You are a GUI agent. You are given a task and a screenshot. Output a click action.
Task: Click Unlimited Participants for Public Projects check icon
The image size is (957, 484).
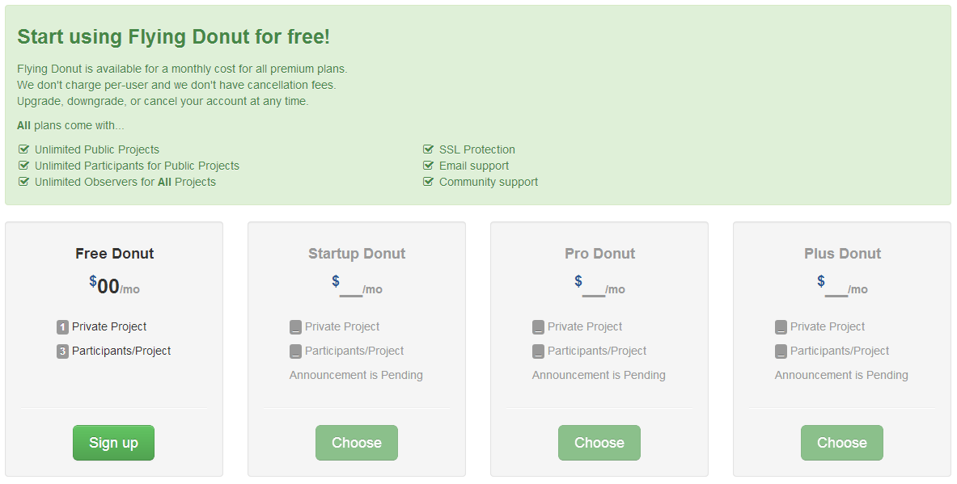pos(23,166)
